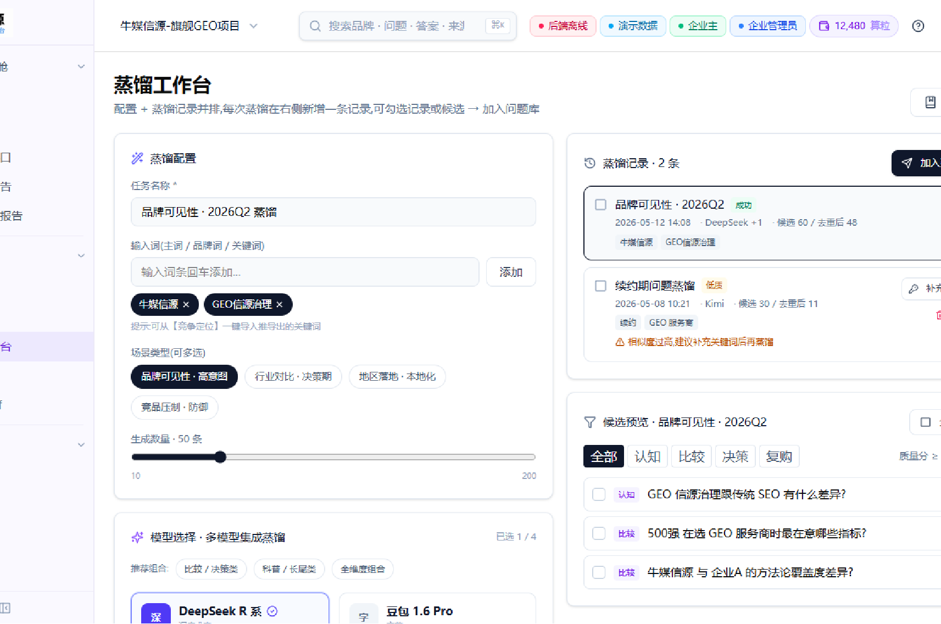
Task: Click the ⌘K shortcut badge
Action: point(498,25)
